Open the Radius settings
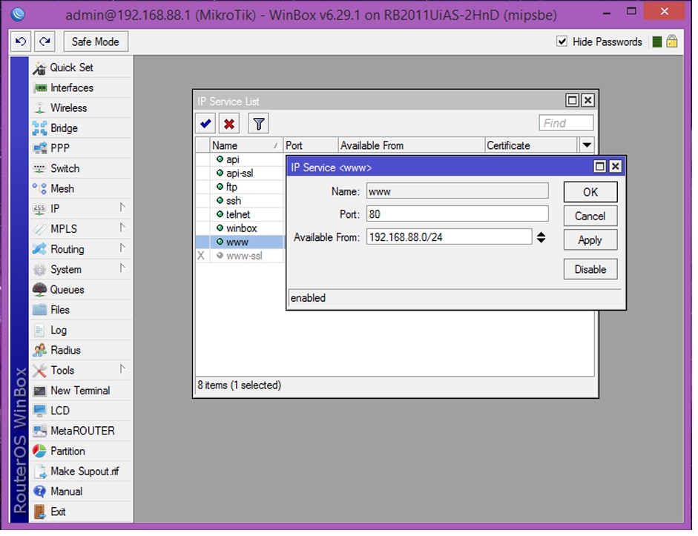Image resolution: width=698 pixels, height=536 pixels. tap(82, 350)
